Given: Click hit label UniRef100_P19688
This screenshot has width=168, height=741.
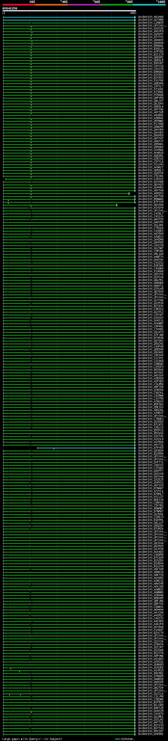Looking at the screenshot, I should click(151, 271).
